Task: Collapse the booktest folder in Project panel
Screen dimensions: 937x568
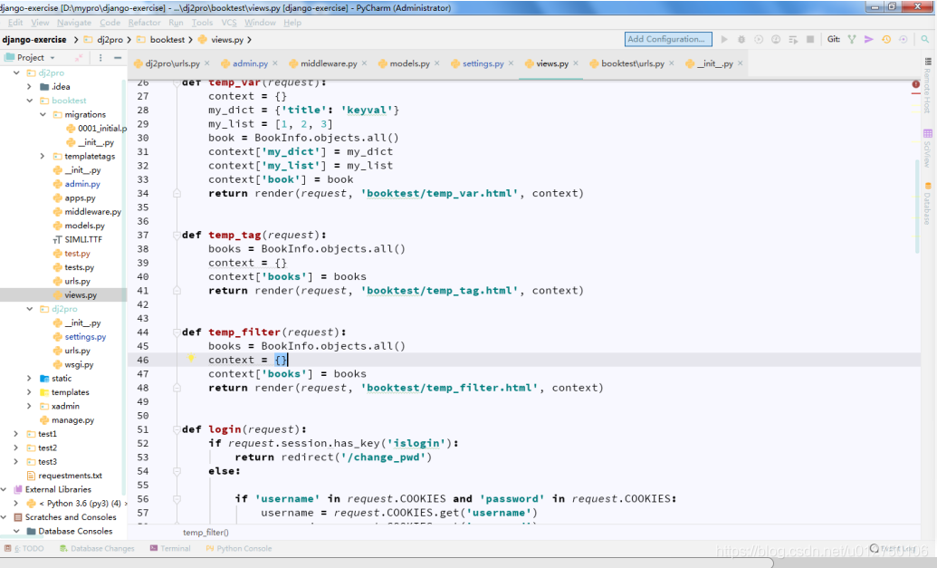Action: tap(27, 100)
